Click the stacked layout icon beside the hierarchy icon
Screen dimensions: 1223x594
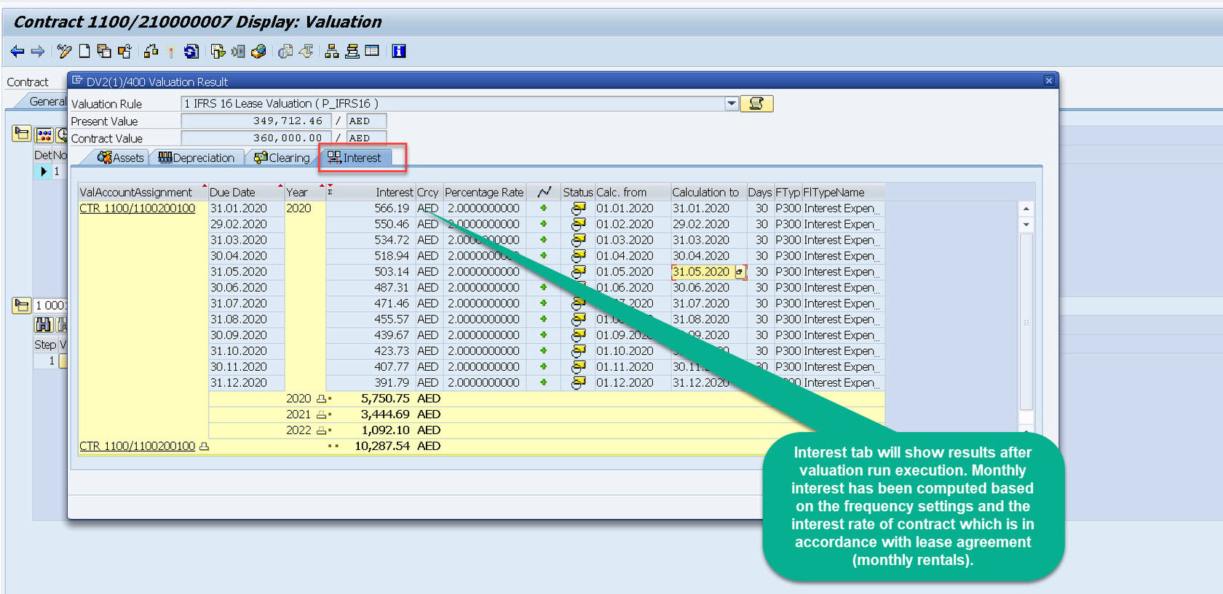[352, 52]
